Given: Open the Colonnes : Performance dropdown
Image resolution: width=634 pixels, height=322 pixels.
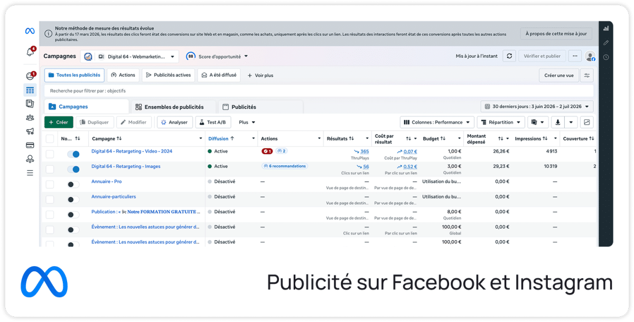Looking at the screenshot, I should click(x=436, y=122).
